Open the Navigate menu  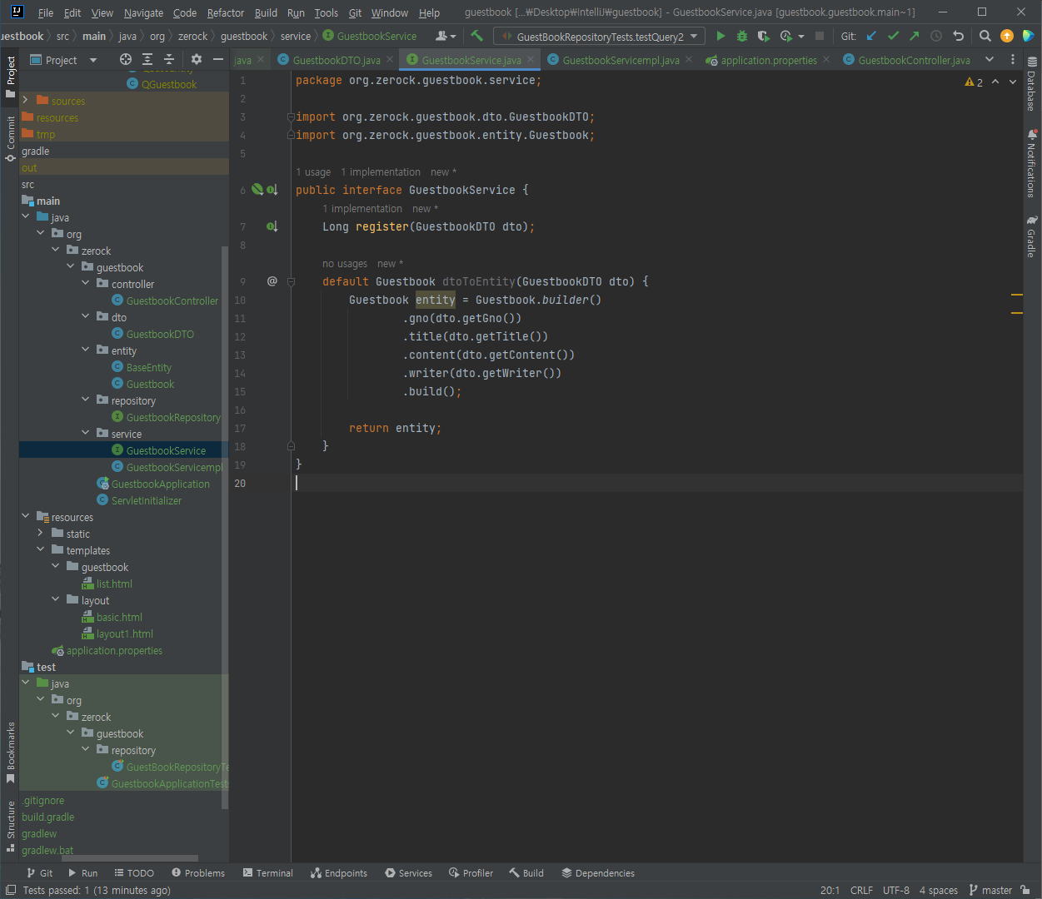(143, 12)
